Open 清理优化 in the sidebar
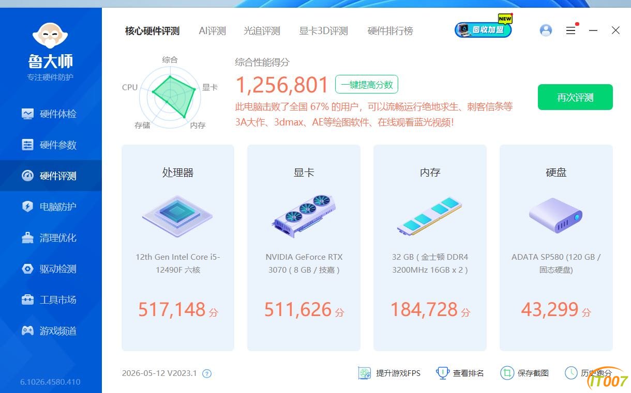Image resolution: width=631 pixels, height=393 pixels. tap(51, 238)
